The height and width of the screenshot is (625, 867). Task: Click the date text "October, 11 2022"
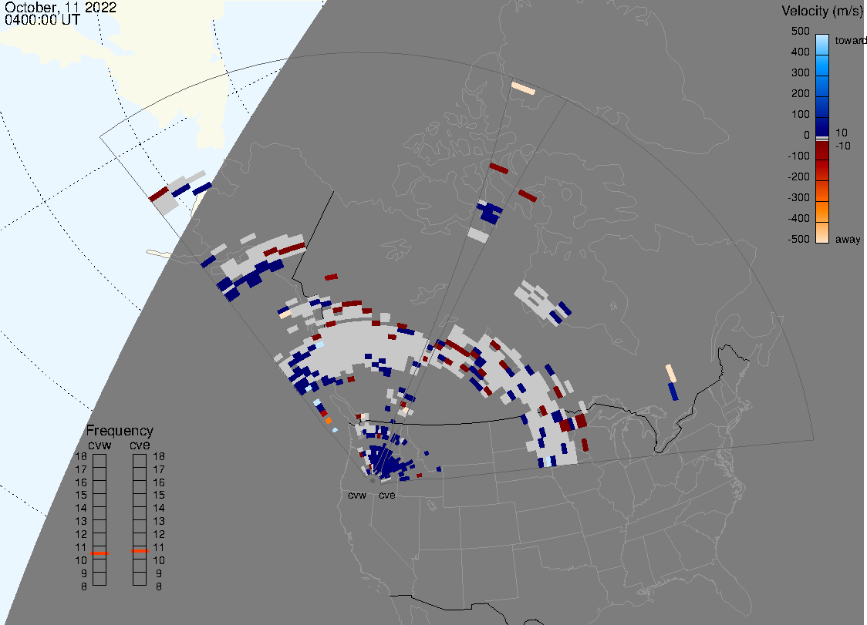point(60,7)
